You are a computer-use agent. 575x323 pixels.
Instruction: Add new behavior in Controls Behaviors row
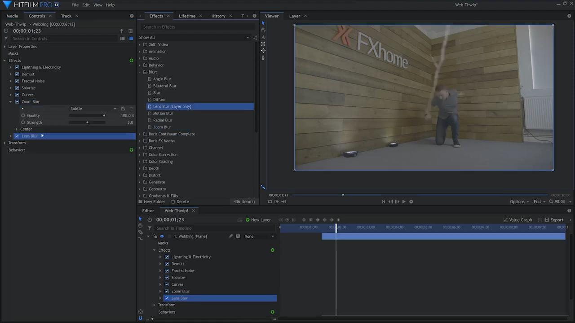[x=132, y=150]
